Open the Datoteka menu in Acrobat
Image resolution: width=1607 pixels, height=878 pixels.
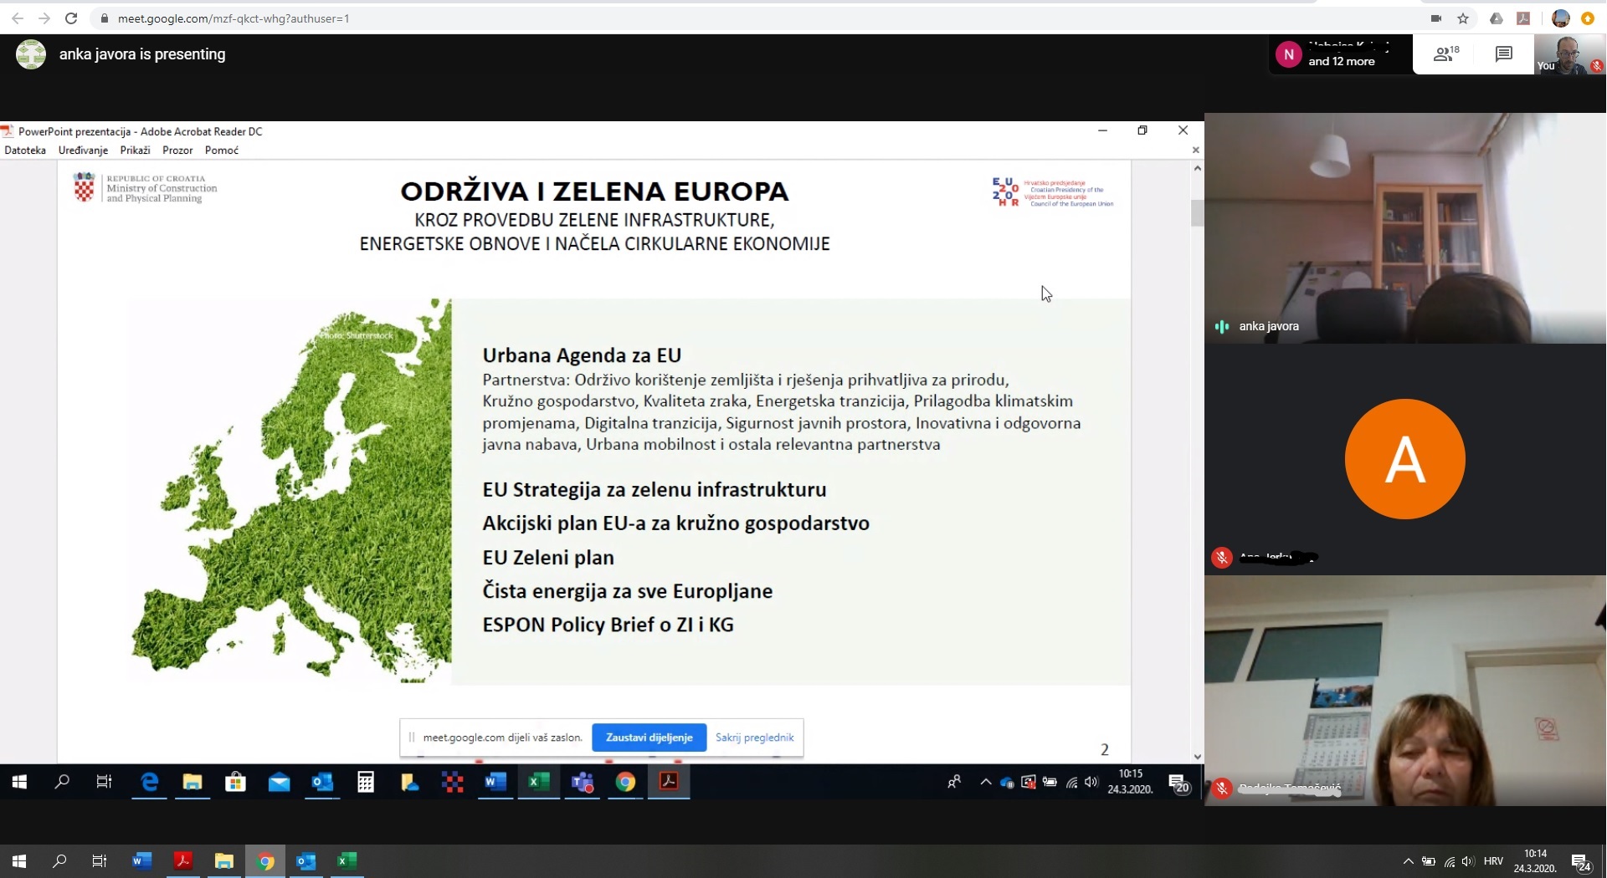coord(24,151)
